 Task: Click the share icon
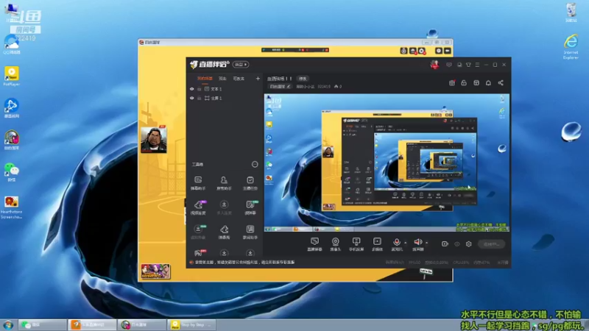pyautogui.click(x=501, y=82)
